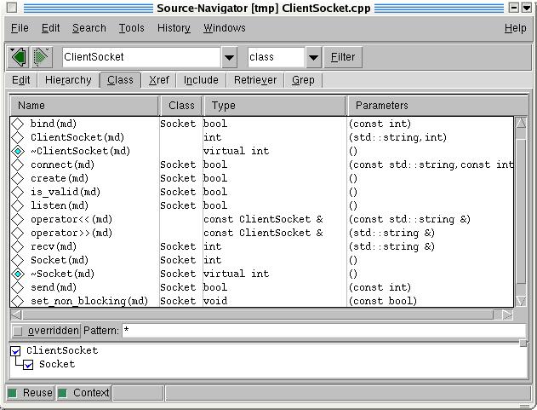
Task: Click the back navigation arrow icon
Action: coord(18,57)
